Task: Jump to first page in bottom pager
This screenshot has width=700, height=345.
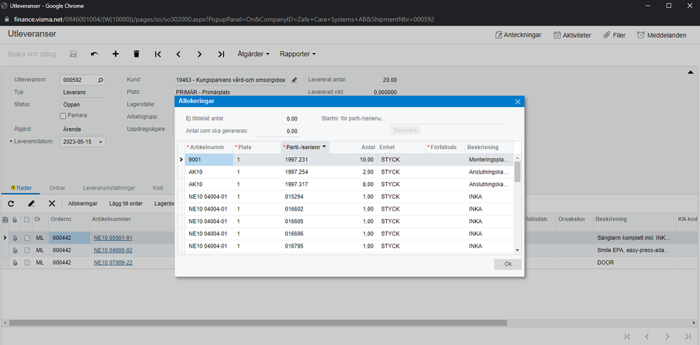Action: point(627,336)
